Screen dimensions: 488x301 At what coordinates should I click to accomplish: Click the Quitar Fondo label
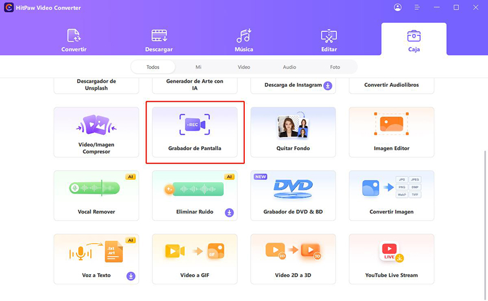click(293, 149)
